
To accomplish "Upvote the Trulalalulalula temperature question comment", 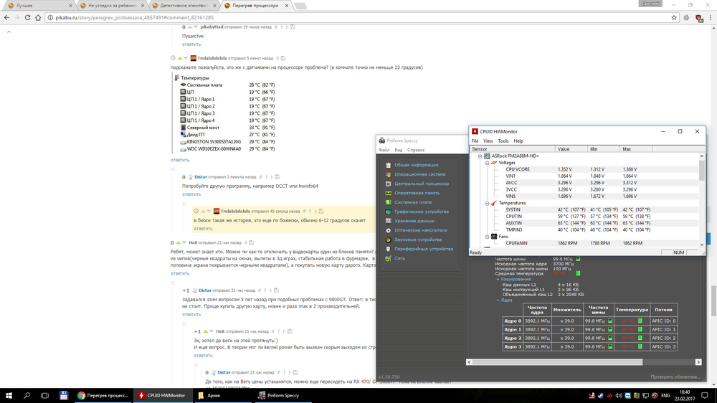I will pos(179,58).
